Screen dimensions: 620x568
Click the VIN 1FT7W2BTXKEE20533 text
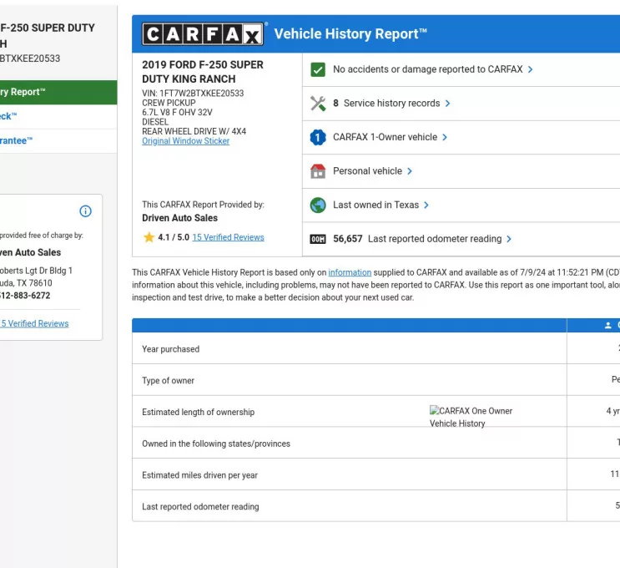point(193,94)
